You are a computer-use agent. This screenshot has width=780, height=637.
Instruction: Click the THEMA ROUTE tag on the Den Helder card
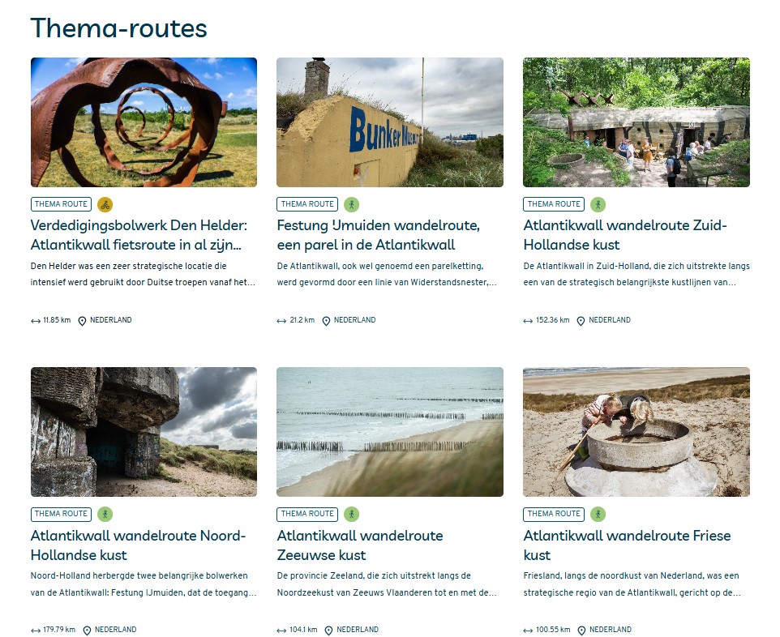click(x=61, y=204)
